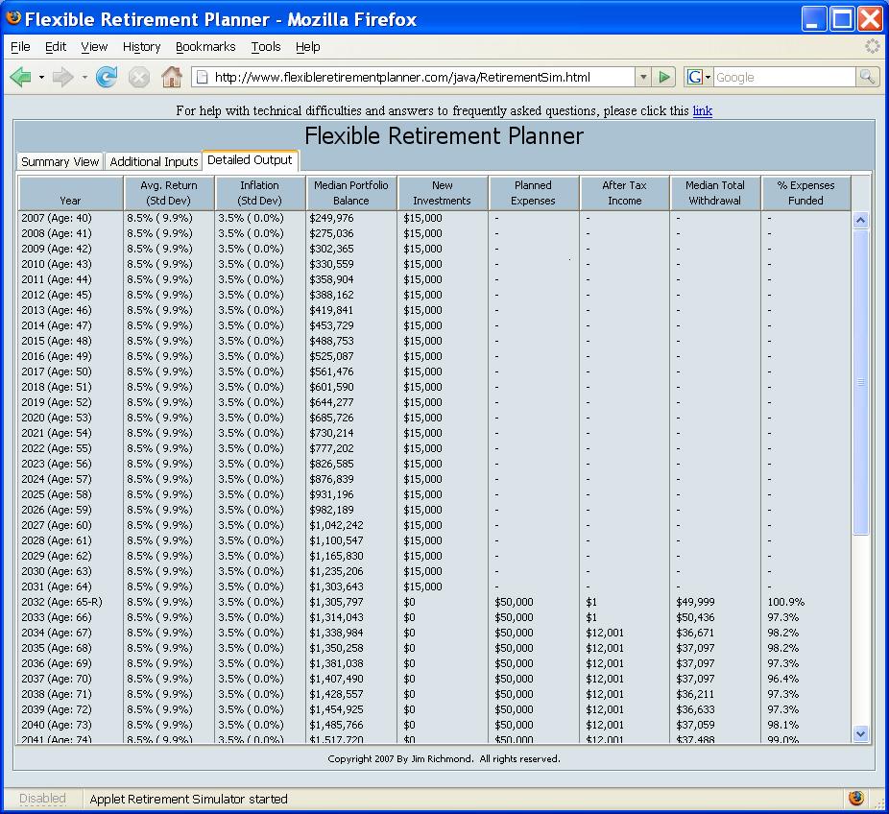Click the Flexible Retirement Planner heading
This screenshot has width=889, height=814.
[444, 136]
